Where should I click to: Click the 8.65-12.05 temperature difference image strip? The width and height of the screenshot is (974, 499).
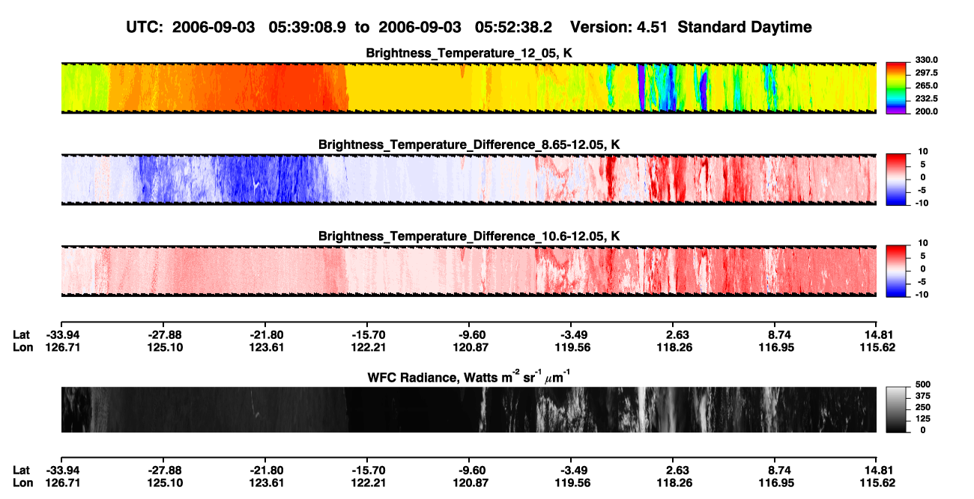(468, 179)
